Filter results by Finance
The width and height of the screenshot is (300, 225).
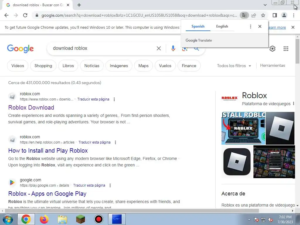[x=189, y=66]
